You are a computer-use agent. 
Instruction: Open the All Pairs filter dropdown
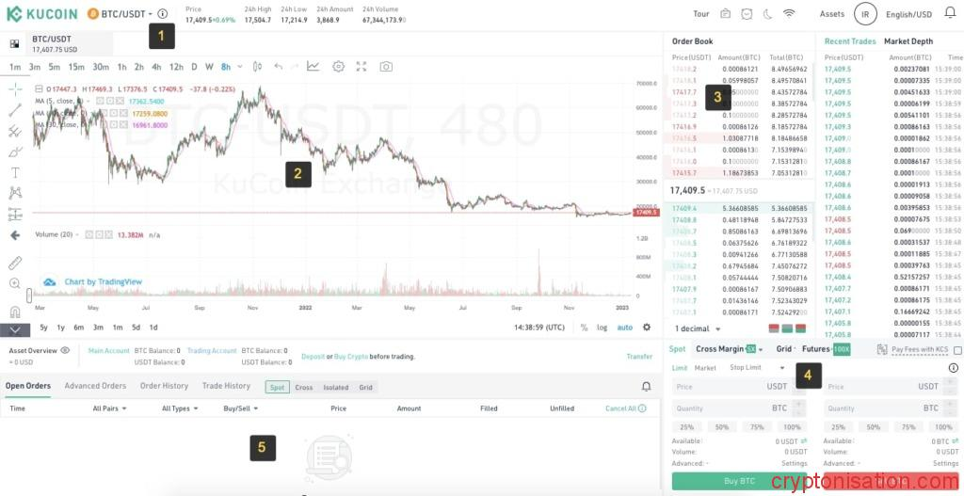[x=111, y=408]
